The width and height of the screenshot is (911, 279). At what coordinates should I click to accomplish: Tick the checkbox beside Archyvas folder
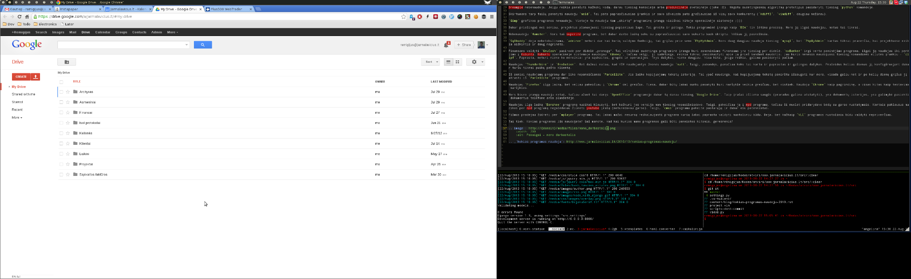[x=61, y=92]
